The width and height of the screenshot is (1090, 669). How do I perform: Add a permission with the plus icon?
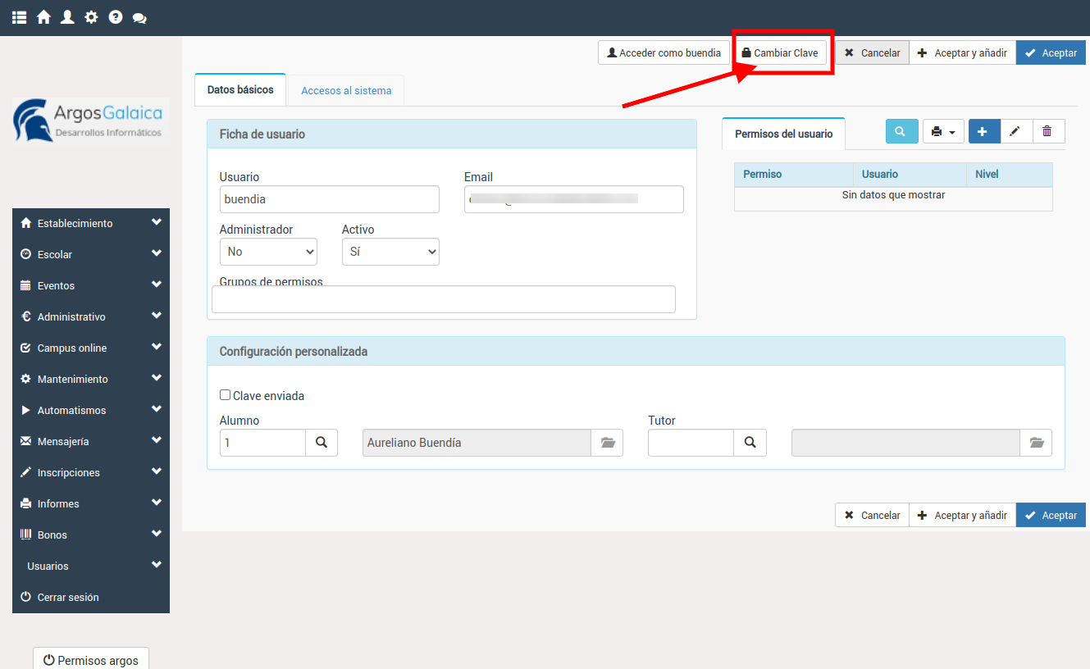[983, 131]
